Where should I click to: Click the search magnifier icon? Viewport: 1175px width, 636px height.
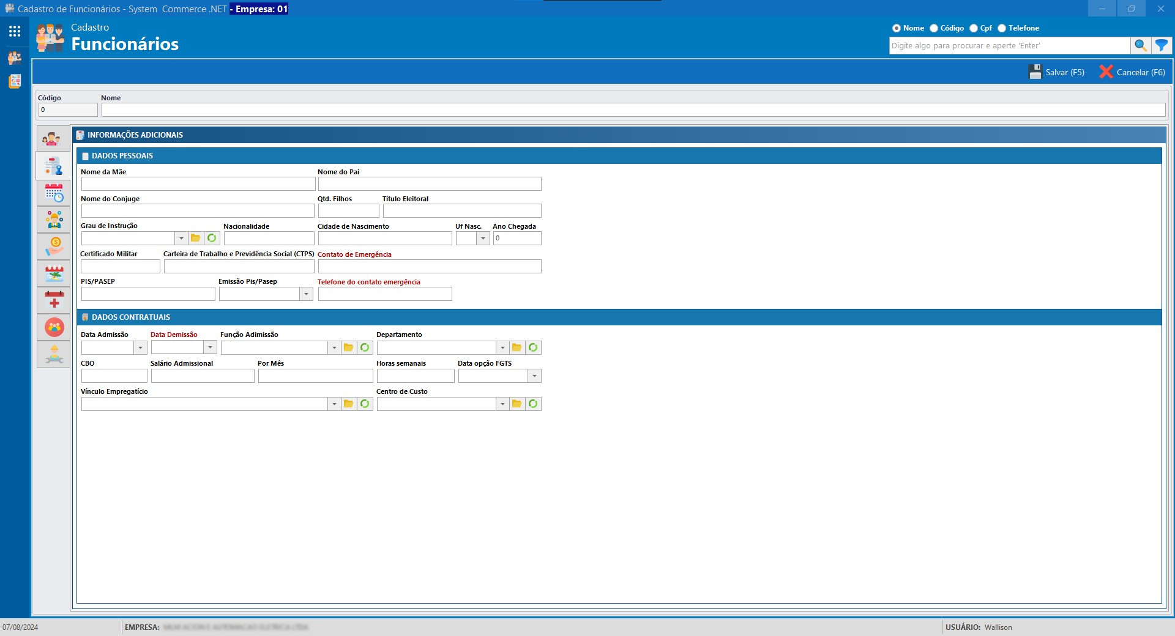coord(1140,45)
